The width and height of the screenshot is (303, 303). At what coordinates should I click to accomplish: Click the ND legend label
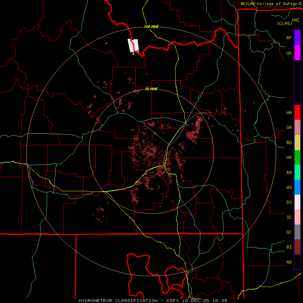289,262
